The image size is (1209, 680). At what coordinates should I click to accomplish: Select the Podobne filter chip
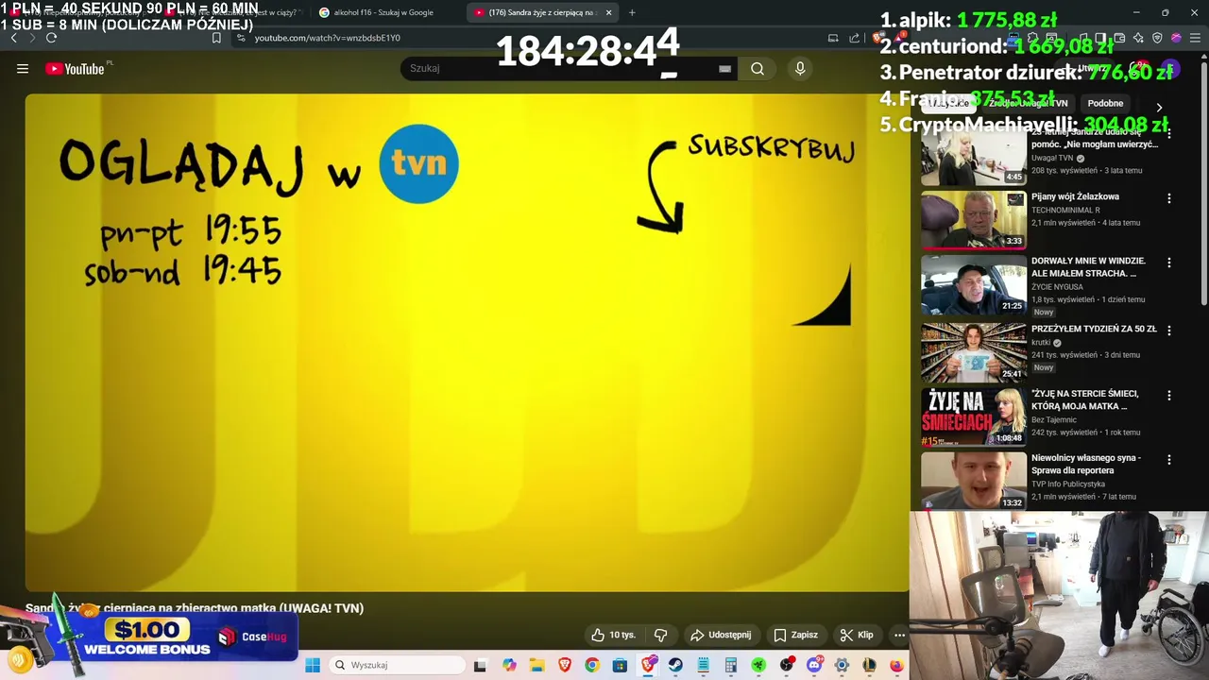click(1105, 103)
